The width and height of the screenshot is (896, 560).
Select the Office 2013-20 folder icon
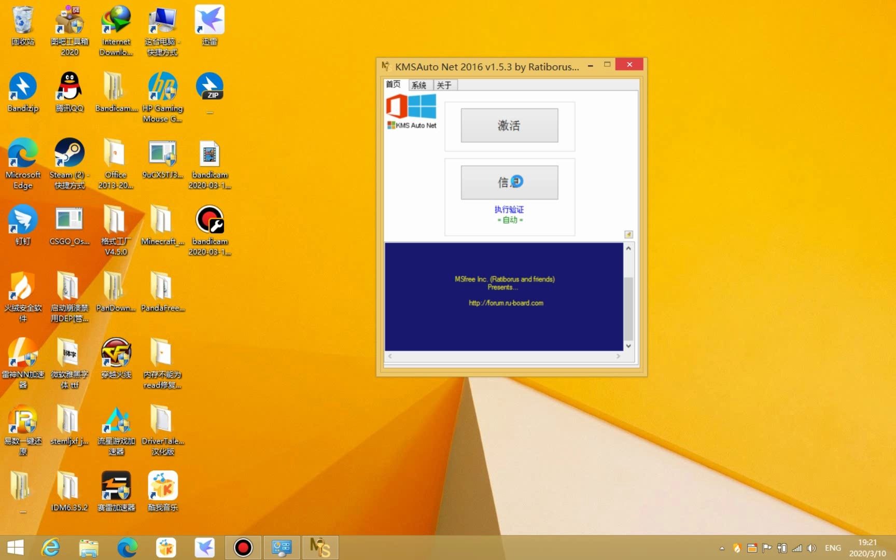click(116, 164)
